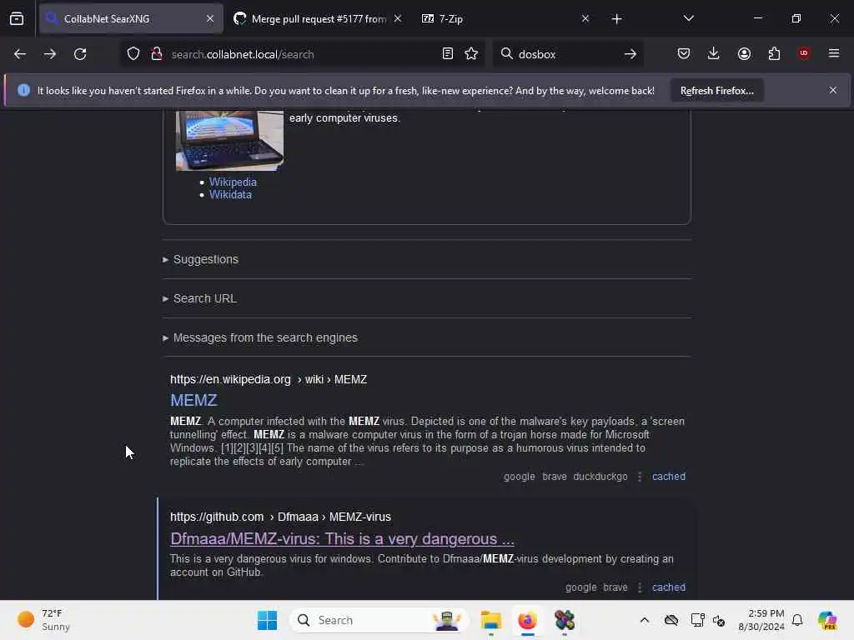The height and width of the screenshot is (640, 854).
Task: Open weather widget showing 72°F Sunny
Action: pos(43,620)
